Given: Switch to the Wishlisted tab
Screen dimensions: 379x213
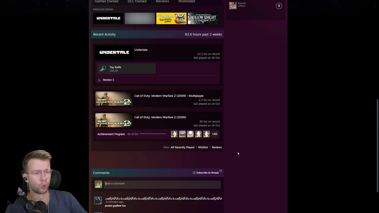Looking at the screenshot, I should pos(187,1).
